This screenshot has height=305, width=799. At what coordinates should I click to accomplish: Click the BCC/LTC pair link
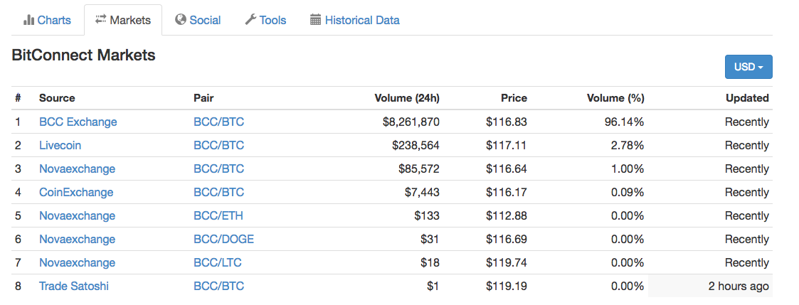coord(218,263)
